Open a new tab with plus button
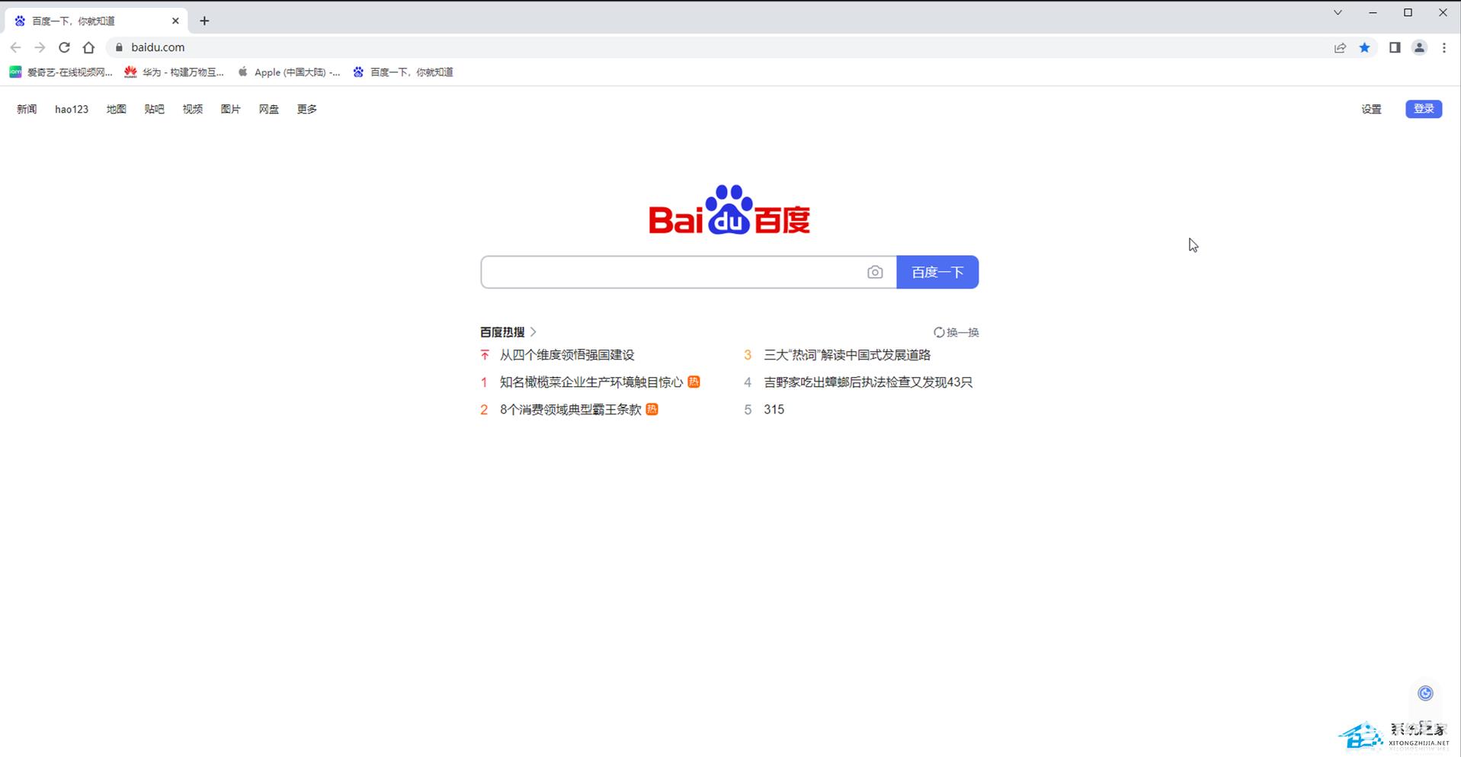The image size is (1461, 757). click(x=204, y=21)
